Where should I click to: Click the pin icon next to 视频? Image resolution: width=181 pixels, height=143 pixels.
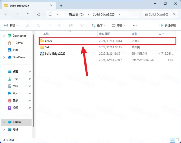[x=30, y=108]
